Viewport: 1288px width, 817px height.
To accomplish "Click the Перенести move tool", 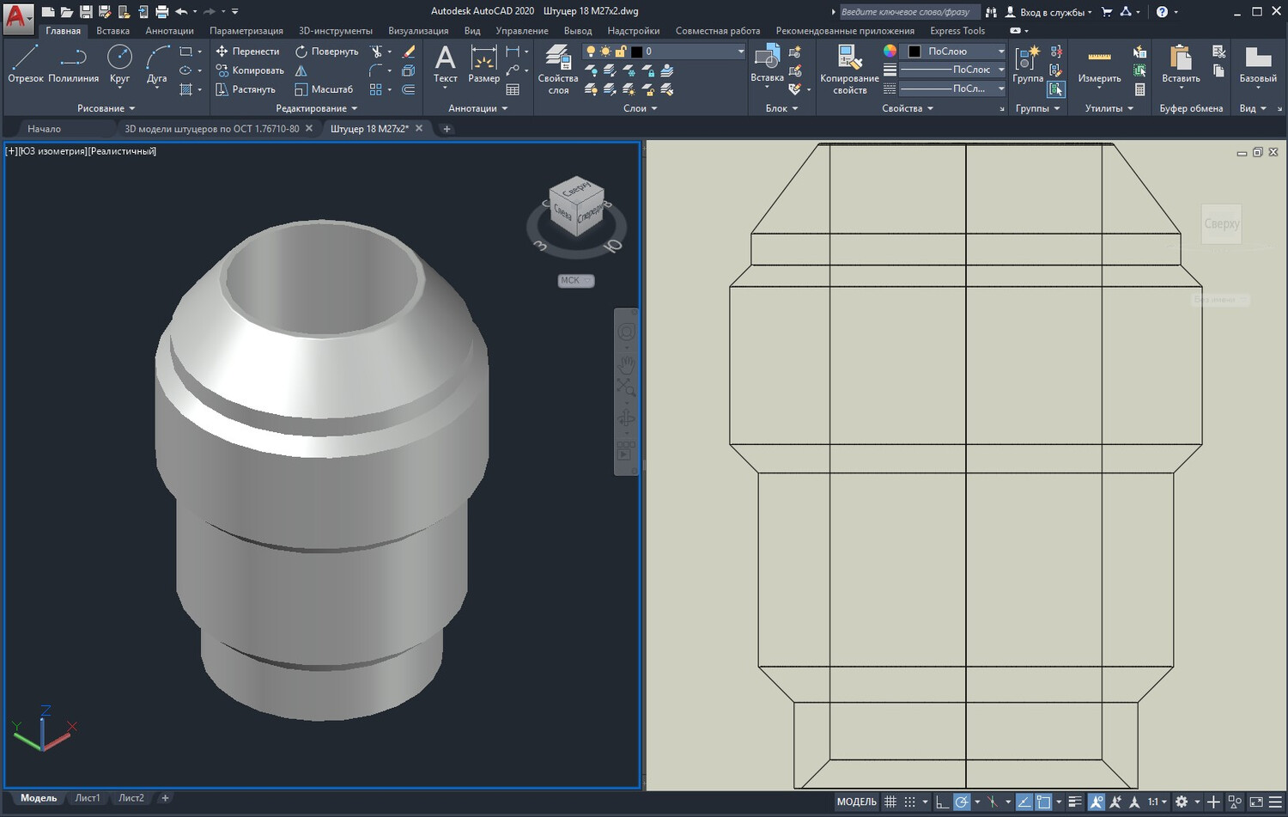I will [x=247, y=52].
